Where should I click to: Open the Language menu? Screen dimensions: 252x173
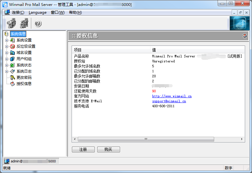(38, 12)
